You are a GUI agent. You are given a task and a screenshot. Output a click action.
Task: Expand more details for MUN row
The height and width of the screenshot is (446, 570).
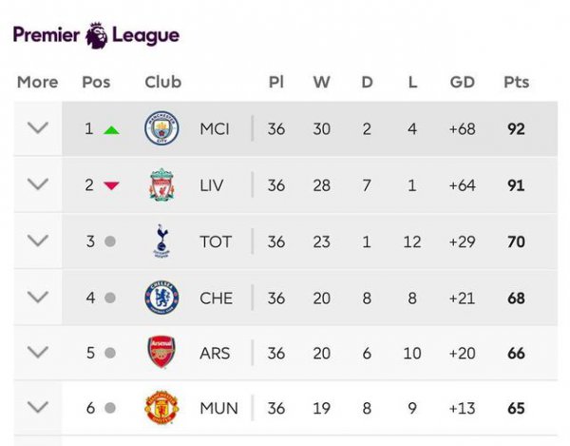pyautogui.click(x=38, y=407)
